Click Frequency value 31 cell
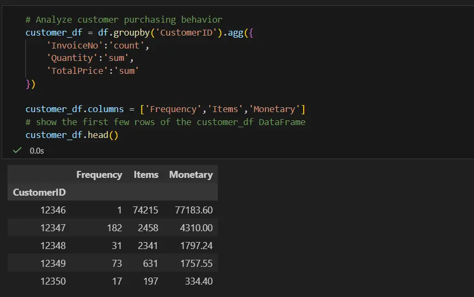 (x=116, y=246)
